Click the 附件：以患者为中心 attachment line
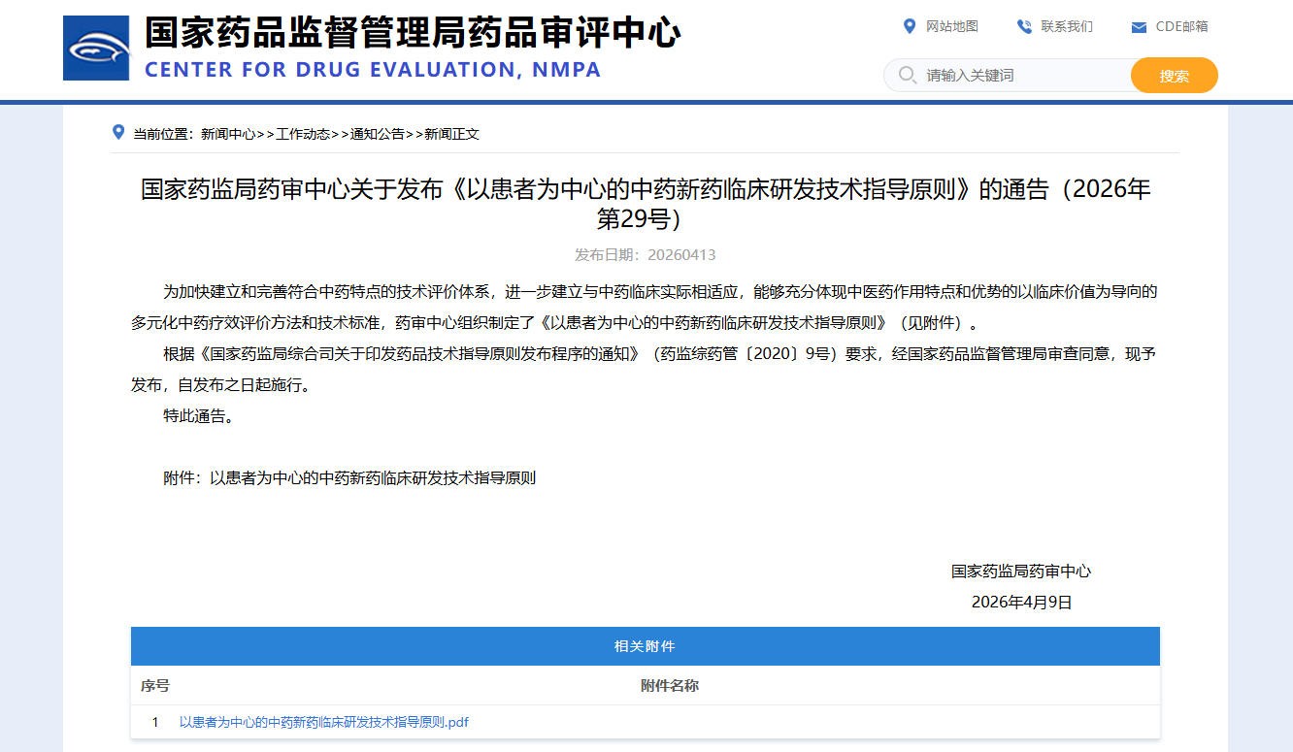 349,478
